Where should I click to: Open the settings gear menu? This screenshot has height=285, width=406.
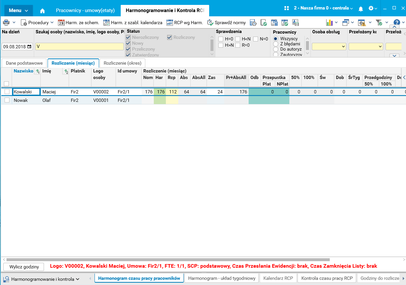click(x=372, y=8)
